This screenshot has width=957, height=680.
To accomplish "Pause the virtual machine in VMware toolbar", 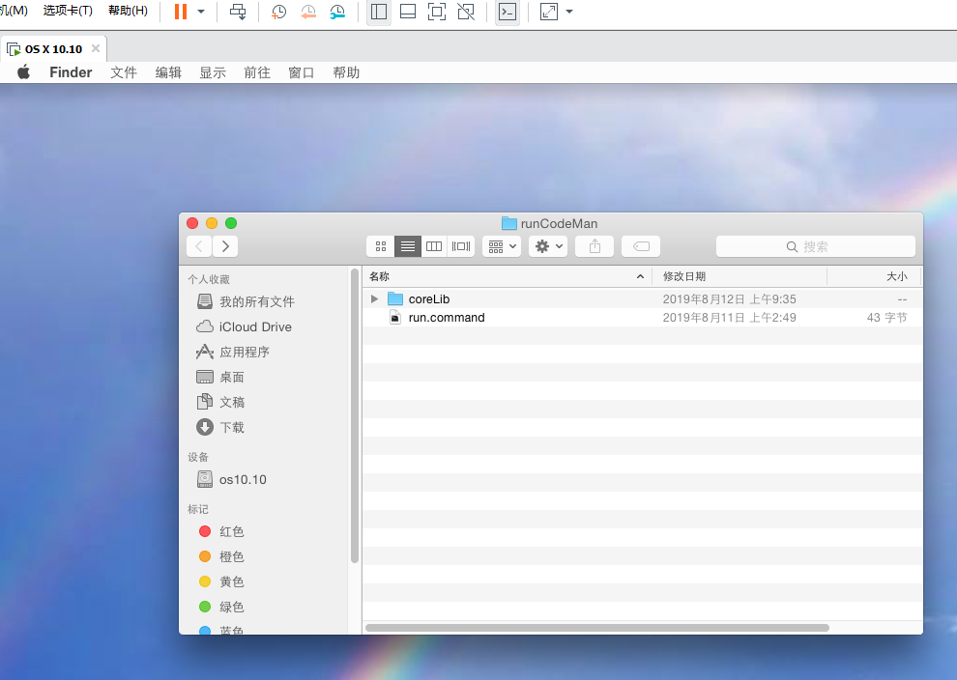I will (x=181, y=12).
